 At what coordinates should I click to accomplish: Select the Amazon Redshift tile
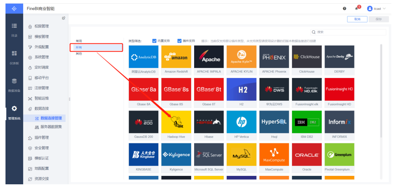pyautogui.click(x=176, y=60)
